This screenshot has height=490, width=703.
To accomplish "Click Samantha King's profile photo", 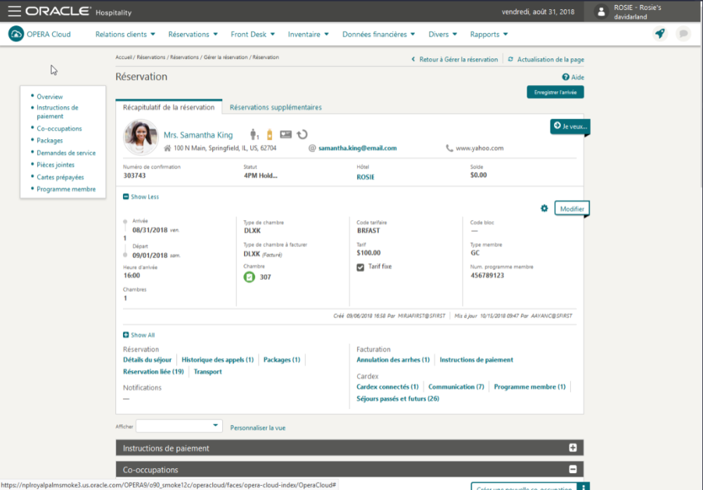I will click(141, 138).
